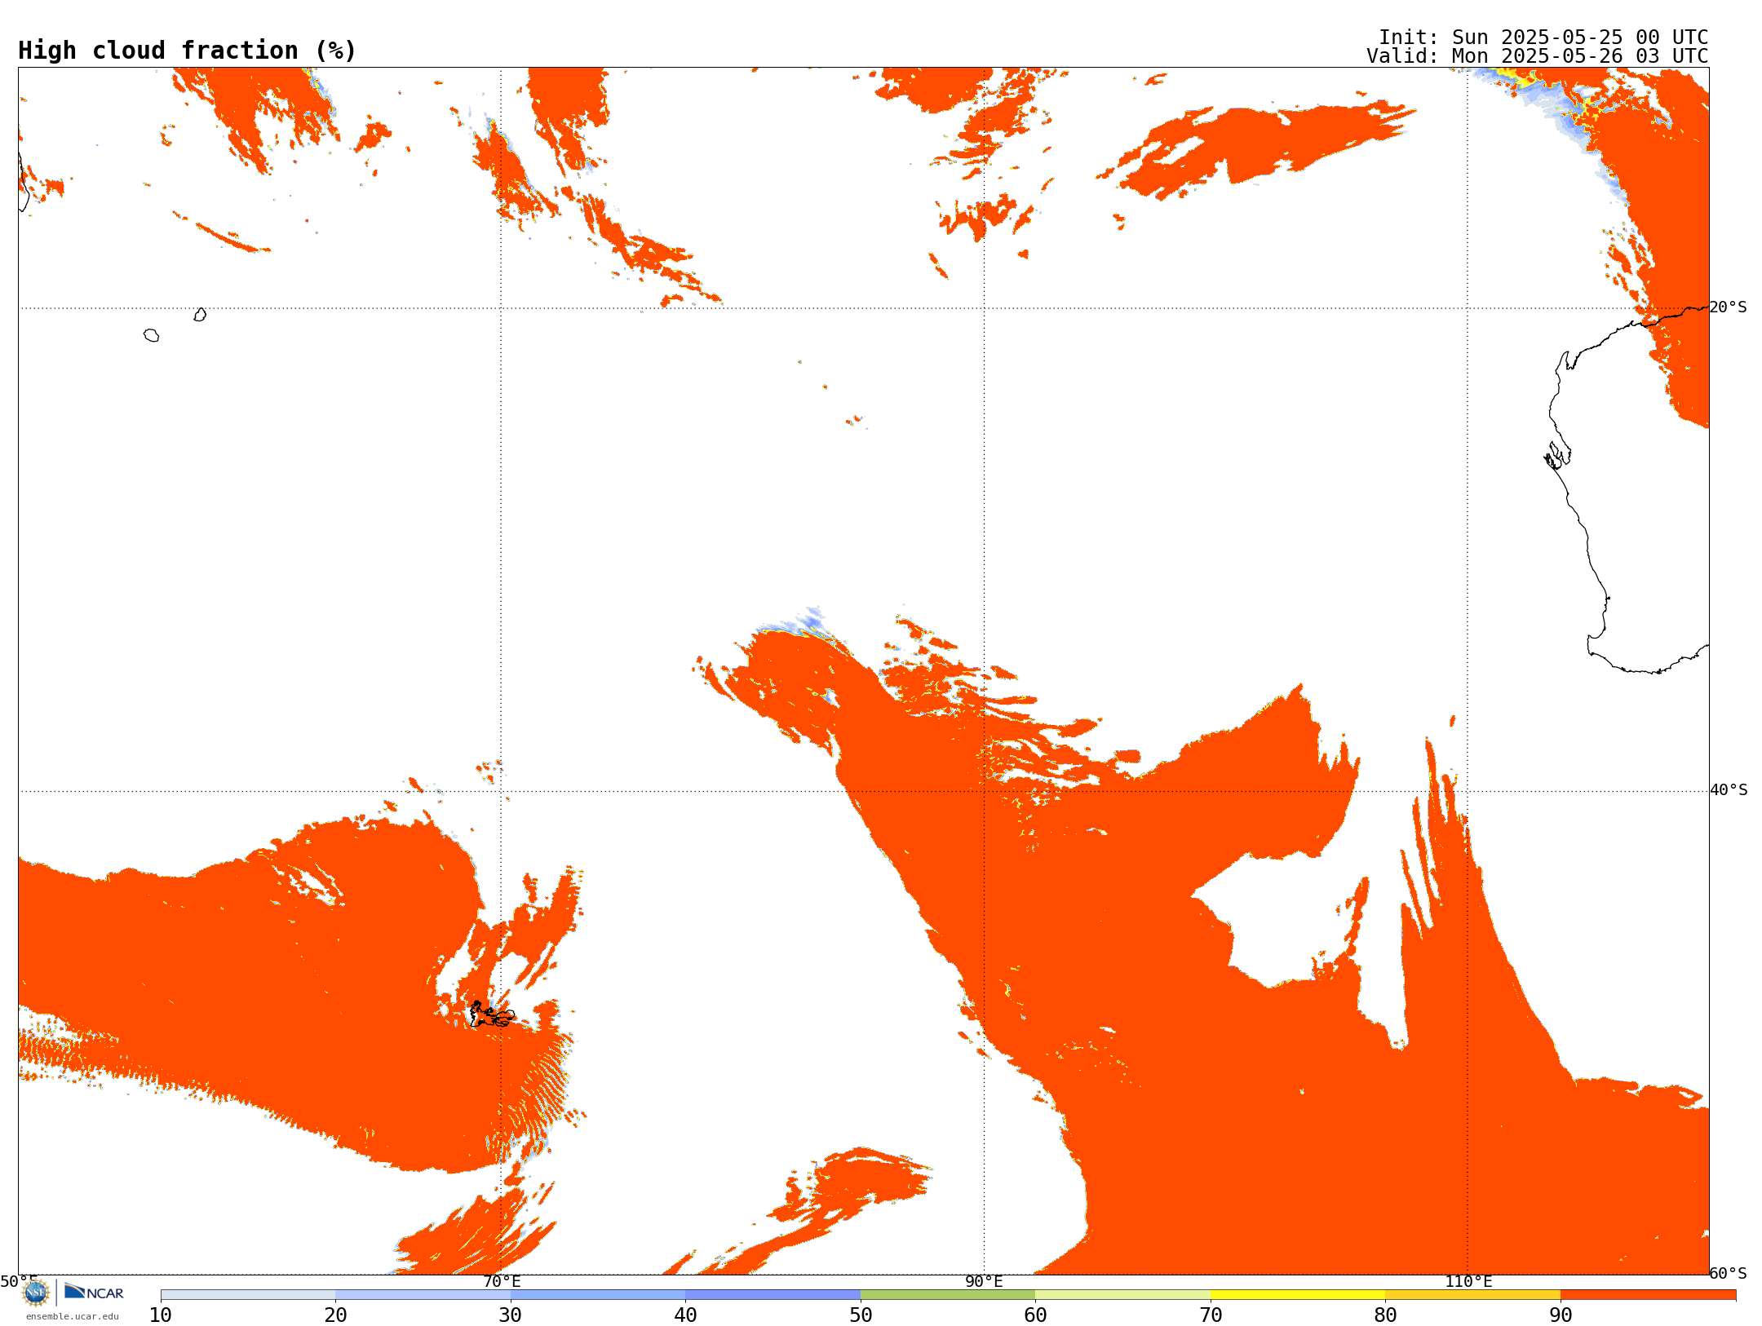Click the NCAR logo
Screen dimensions: 1762x1326
(94, 1292)
